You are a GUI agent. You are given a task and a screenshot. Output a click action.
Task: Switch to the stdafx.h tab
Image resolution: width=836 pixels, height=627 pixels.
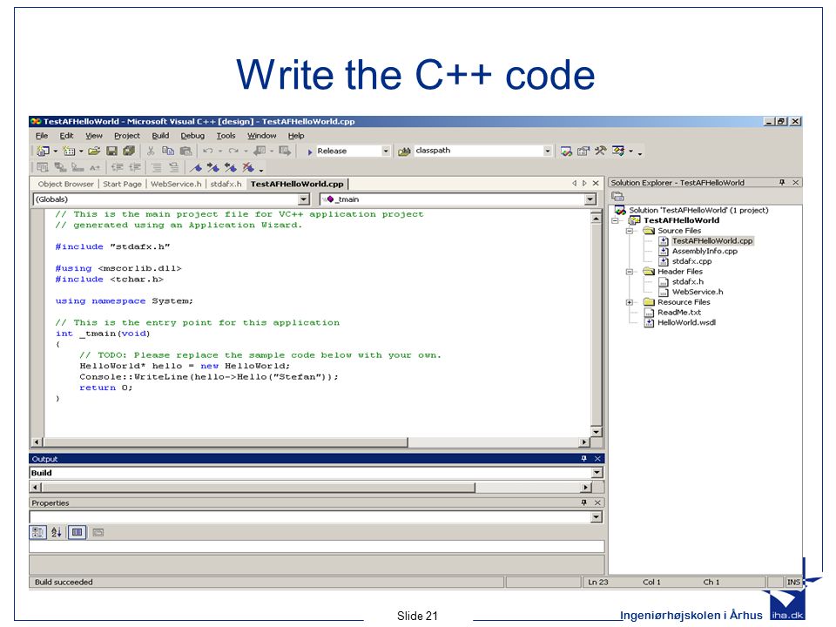click(x=226, y=184)
